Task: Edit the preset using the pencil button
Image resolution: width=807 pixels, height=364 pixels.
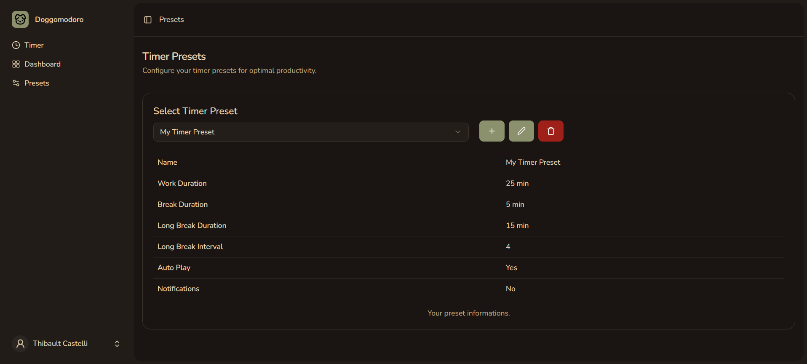Action: click(521, 131)
